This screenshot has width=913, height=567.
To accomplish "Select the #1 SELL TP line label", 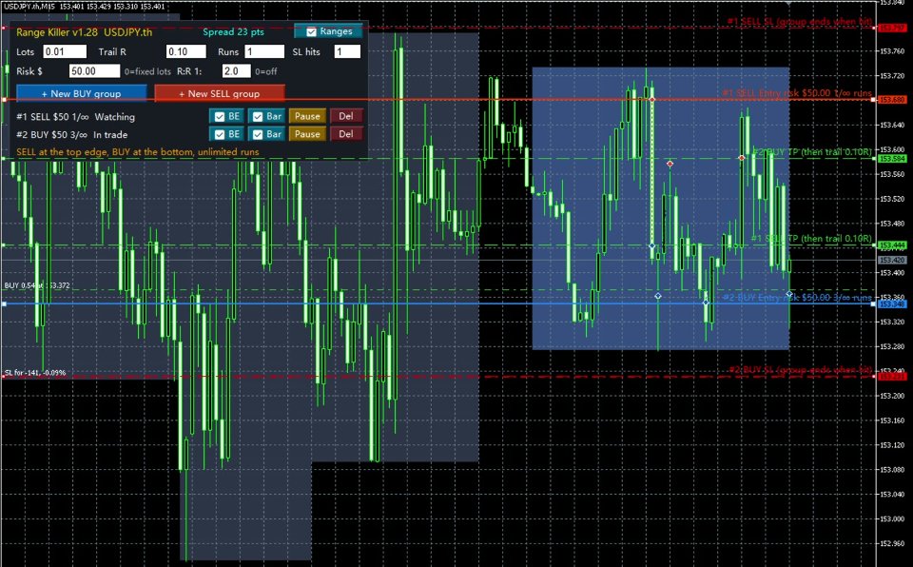I will pos(811,239).
